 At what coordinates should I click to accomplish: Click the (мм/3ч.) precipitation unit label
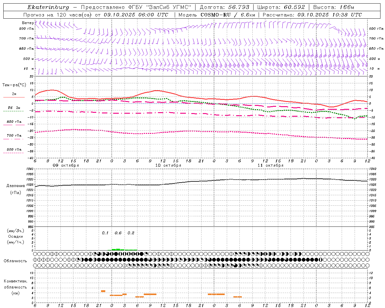click(16, 231)
